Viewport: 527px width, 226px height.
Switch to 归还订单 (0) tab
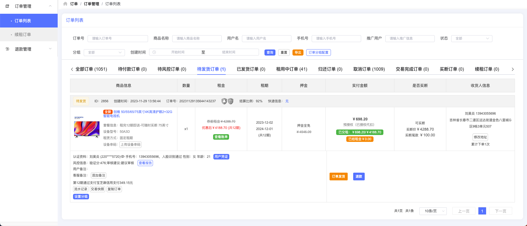pyautogui.click(x=330, y=69)
